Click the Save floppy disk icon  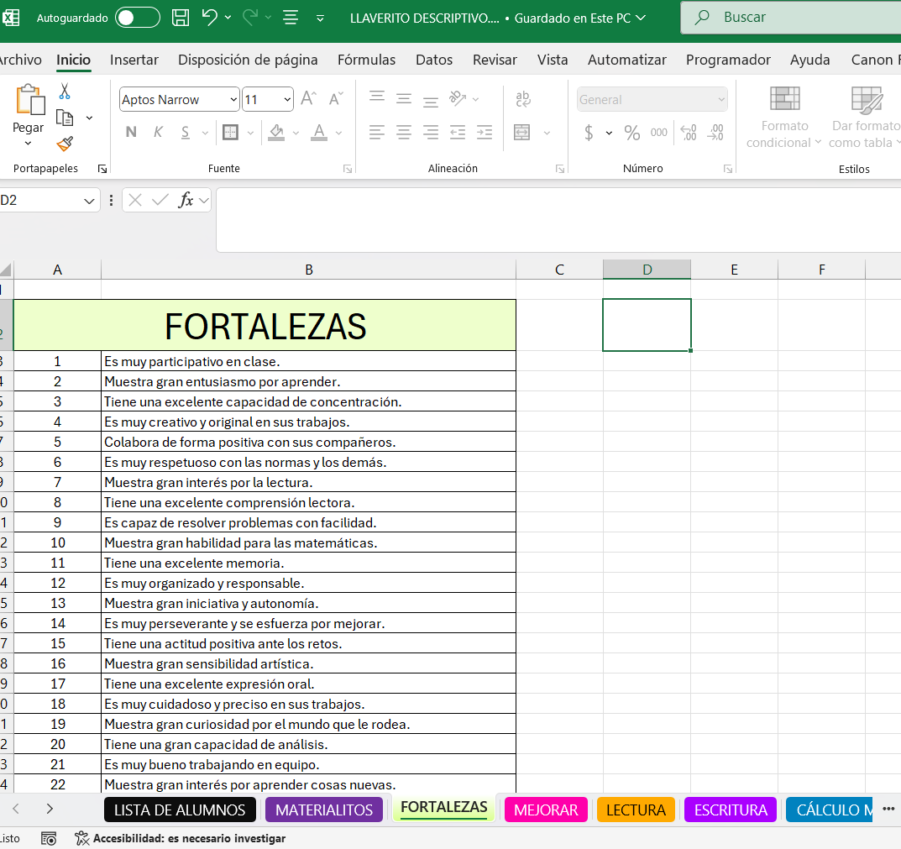[180, 18]
